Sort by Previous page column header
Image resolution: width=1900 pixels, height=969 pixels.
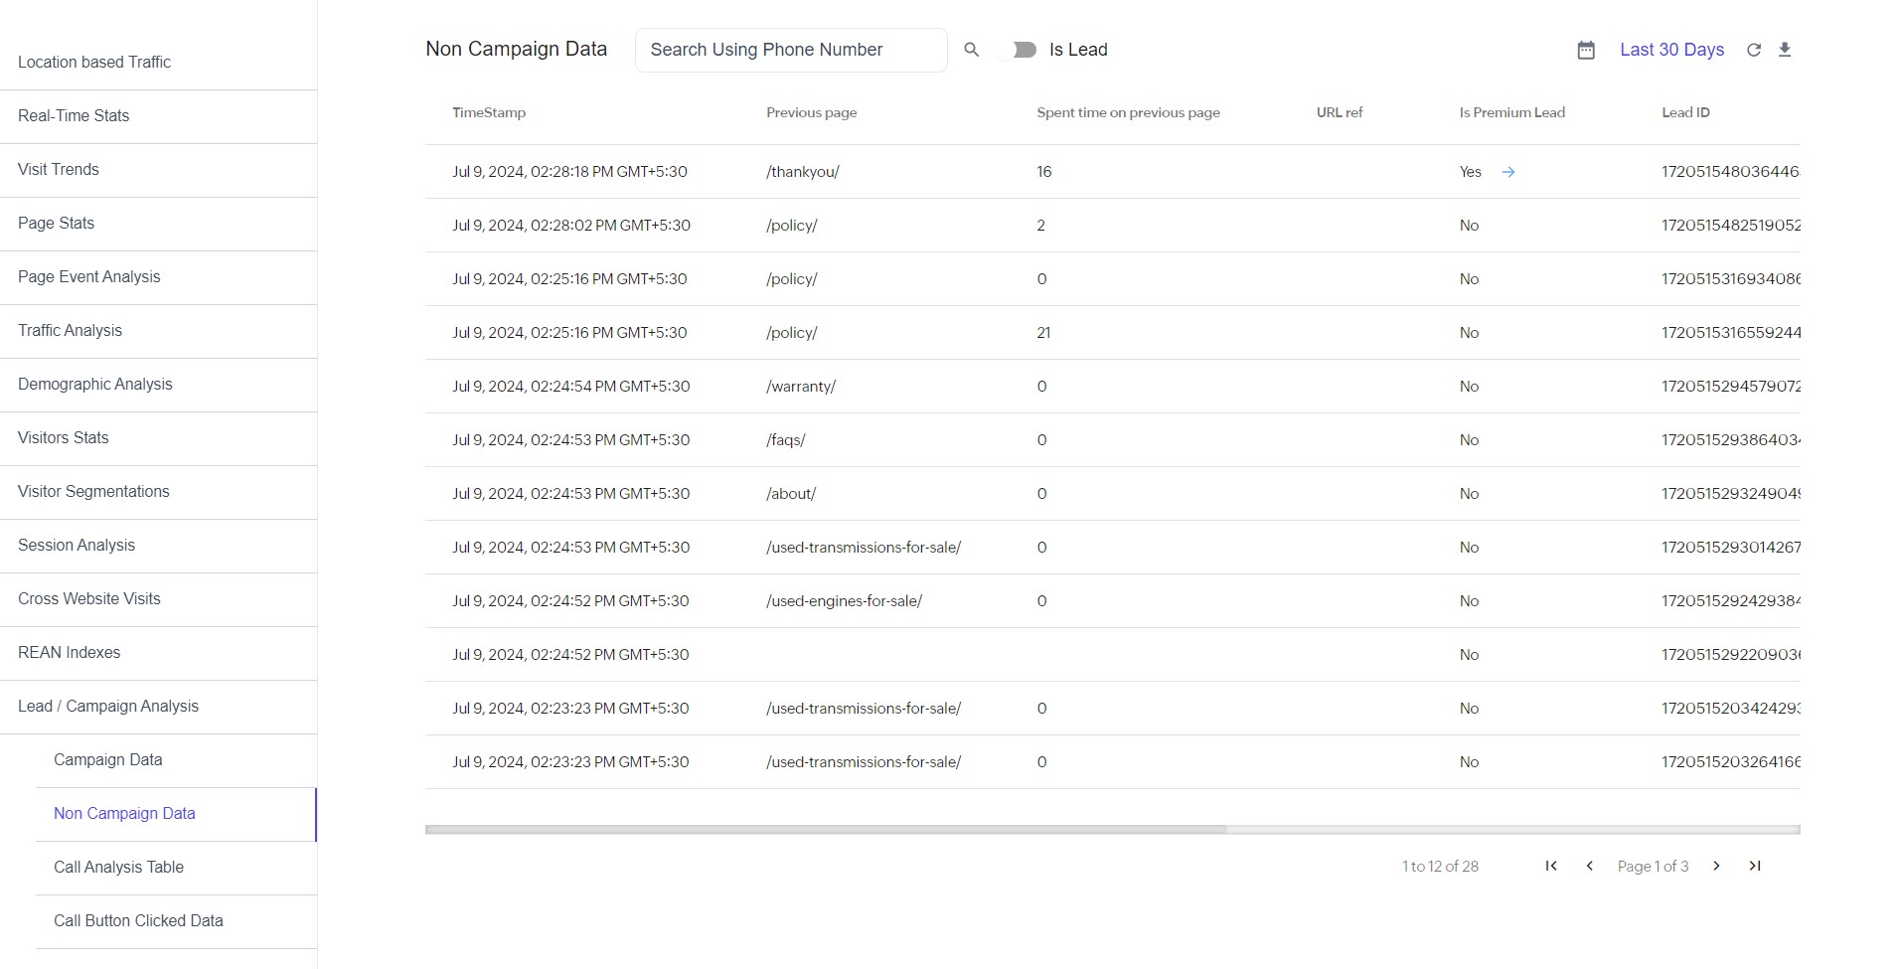811,113
